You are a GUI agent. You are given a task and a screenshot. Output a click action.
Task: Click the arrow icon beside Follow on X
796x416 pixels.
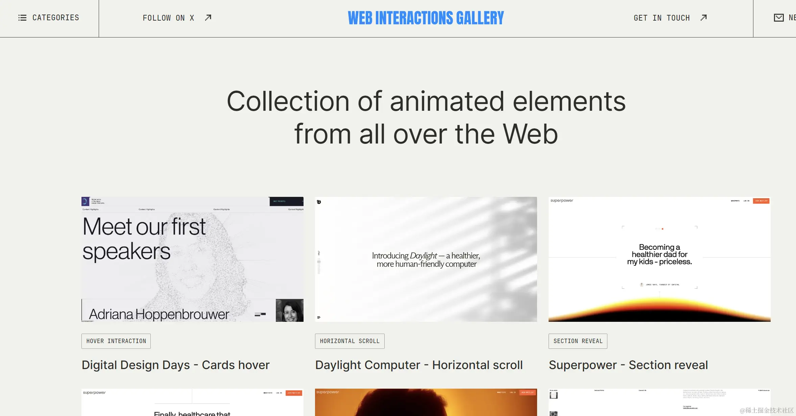208,18
